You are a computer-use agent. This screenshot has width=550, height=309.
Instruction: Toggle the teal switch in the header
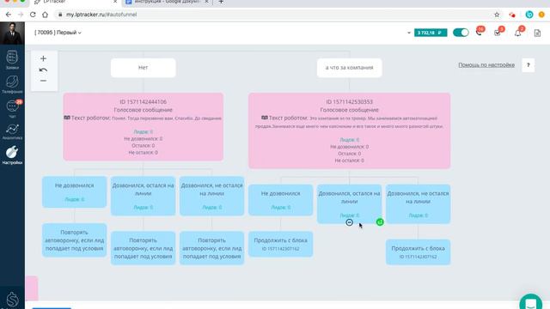coord(461,33)
